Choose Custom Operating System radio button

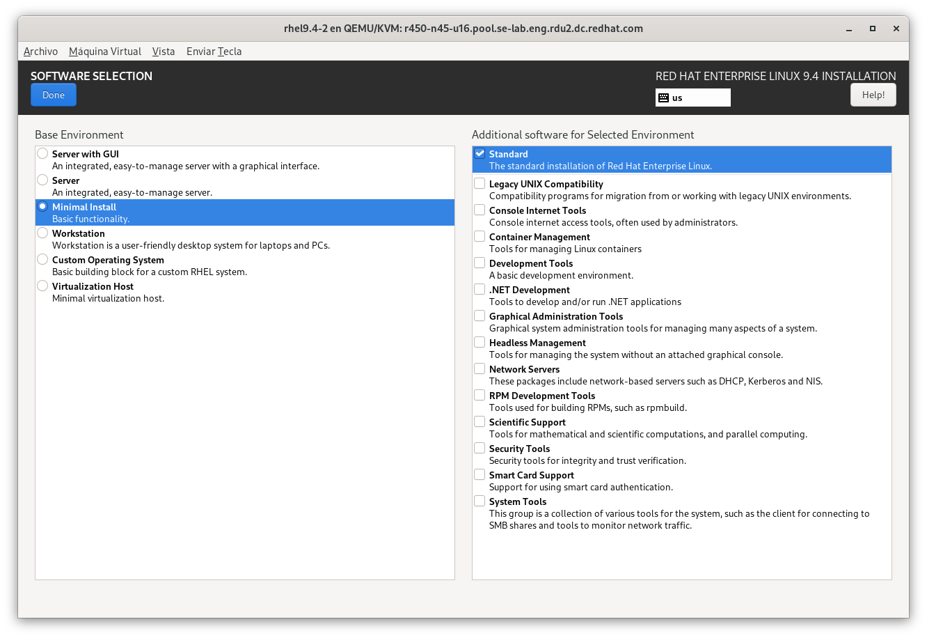(42, 259)
